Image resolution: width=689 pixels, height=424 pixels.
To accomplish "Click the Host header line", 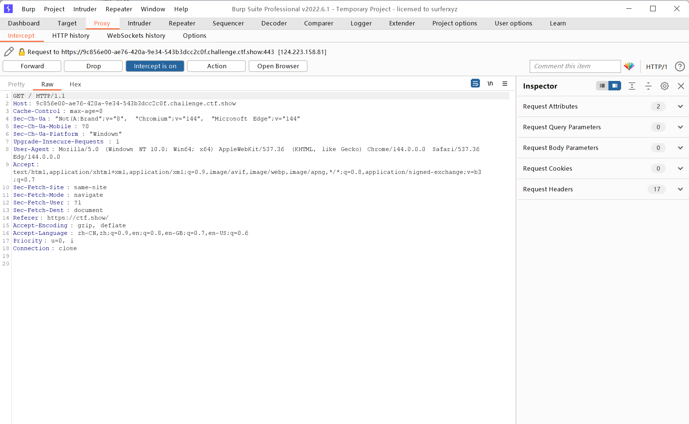I will tap(125, 103).
